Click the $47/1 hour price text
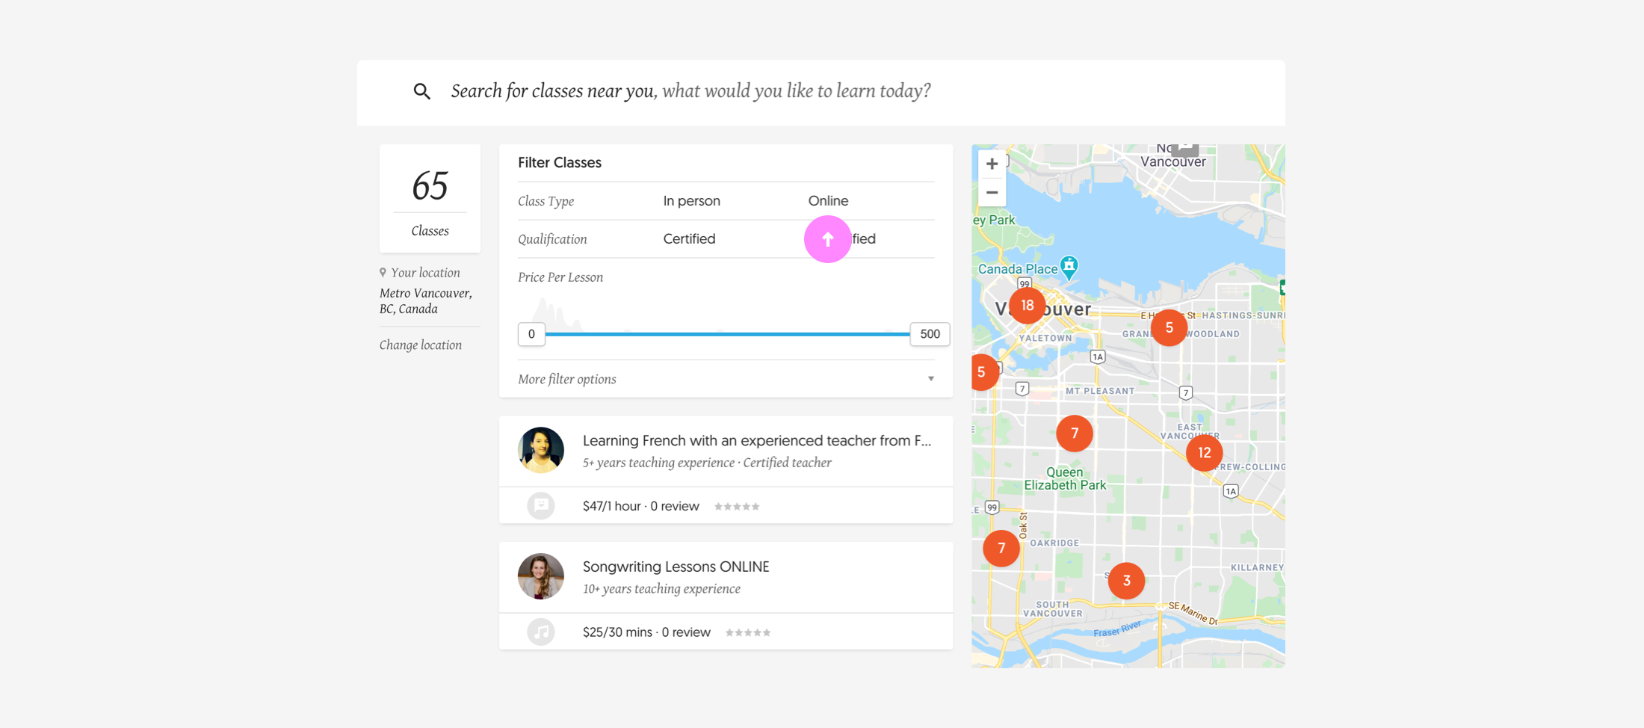Viewport: 1644px width, 728px height. point(611,507)
